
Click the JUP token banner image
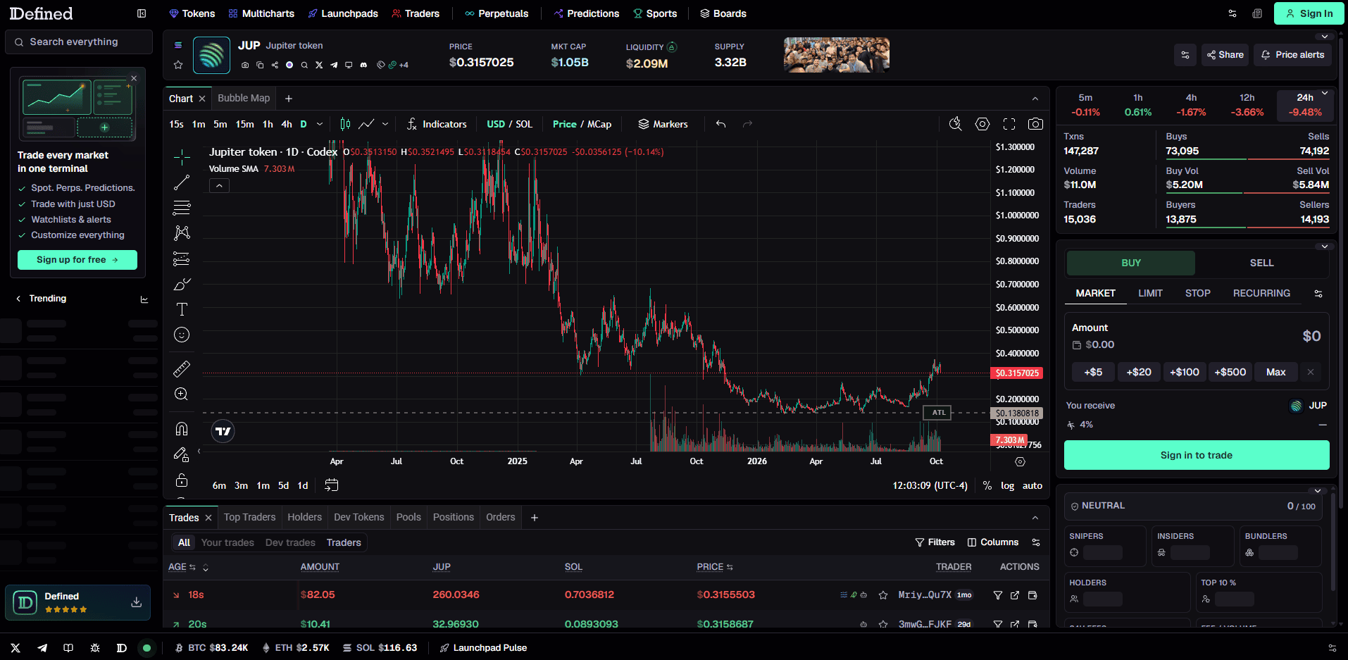pyautogui.click(x=837, y=55)
